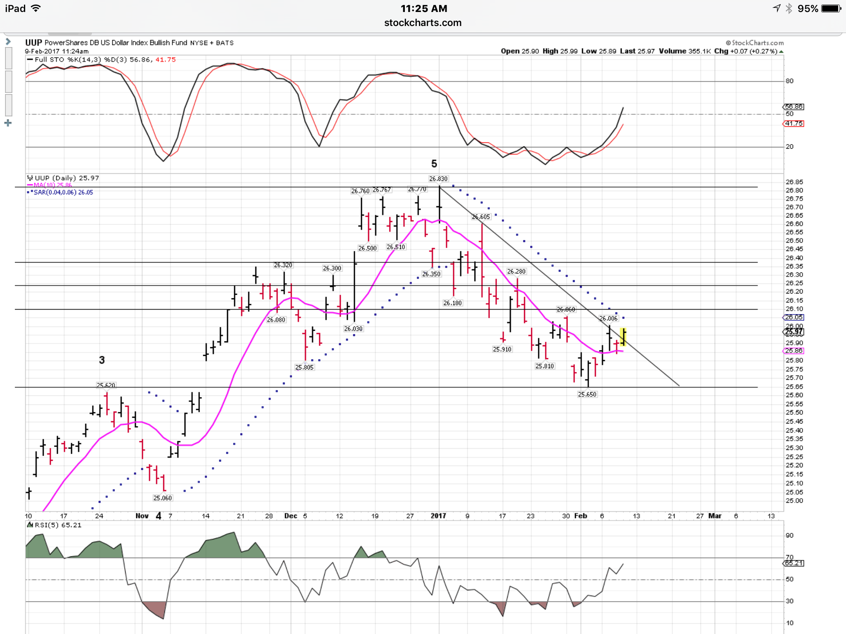The height and width of the screenshot is (634, 846).
Task: Tap the topmost empty box in left sidebar
Action: 9,58
